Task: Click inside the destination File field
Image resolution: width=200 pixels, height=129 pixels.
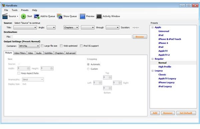Action: click(x=72, y=37)
